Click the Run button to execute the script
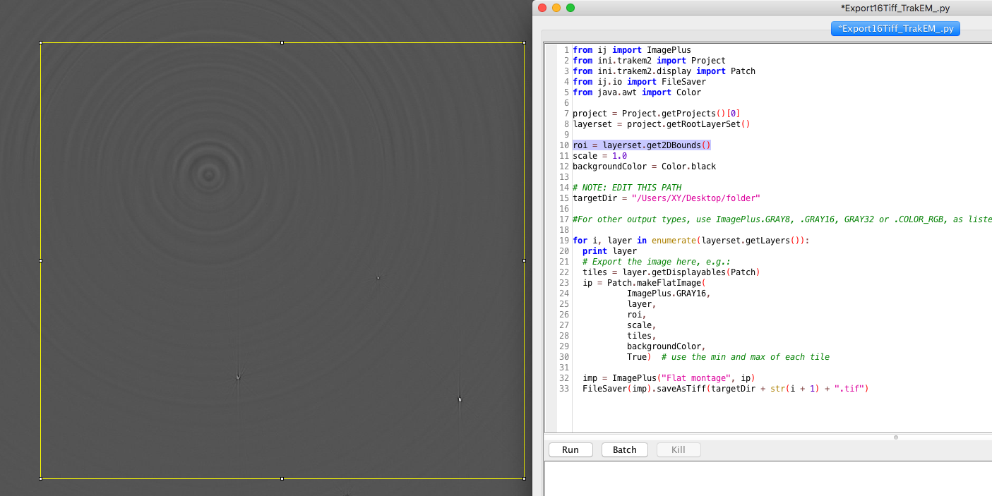992x496 pixels. [570, 449]
